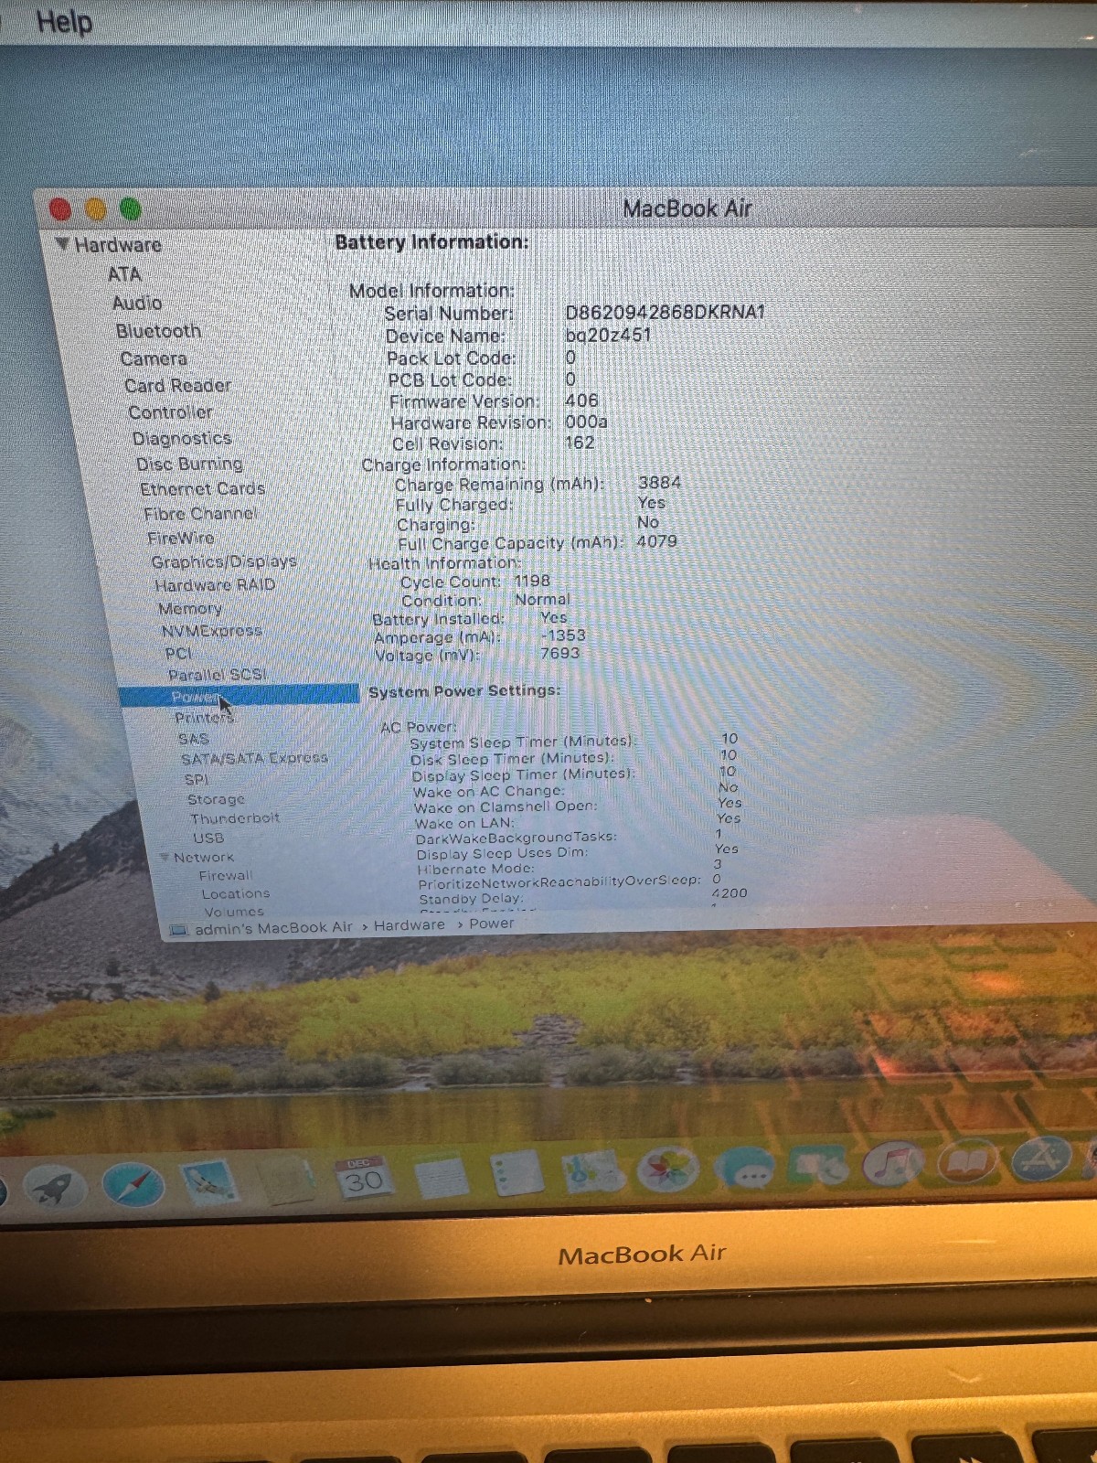Select NVMExpress in the sidebar
Screen dimensions: 1097x1463
pos(211,631)
